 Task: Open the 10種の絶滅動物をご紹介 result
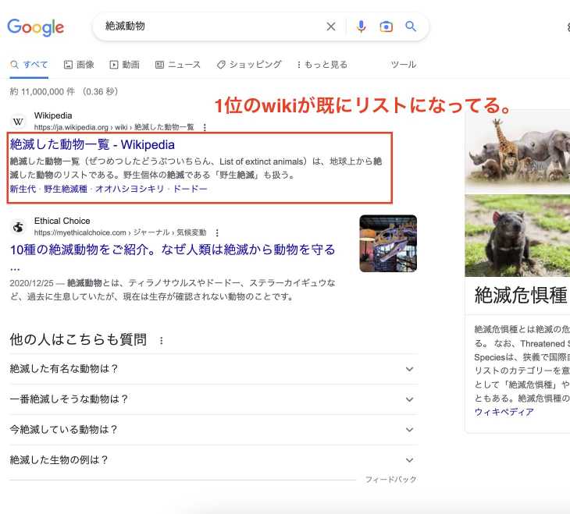coord(173,250)
